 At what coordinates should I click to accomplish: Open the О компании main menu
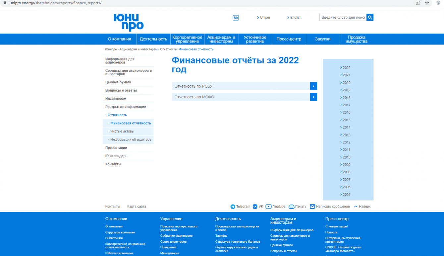coord(120,39)
